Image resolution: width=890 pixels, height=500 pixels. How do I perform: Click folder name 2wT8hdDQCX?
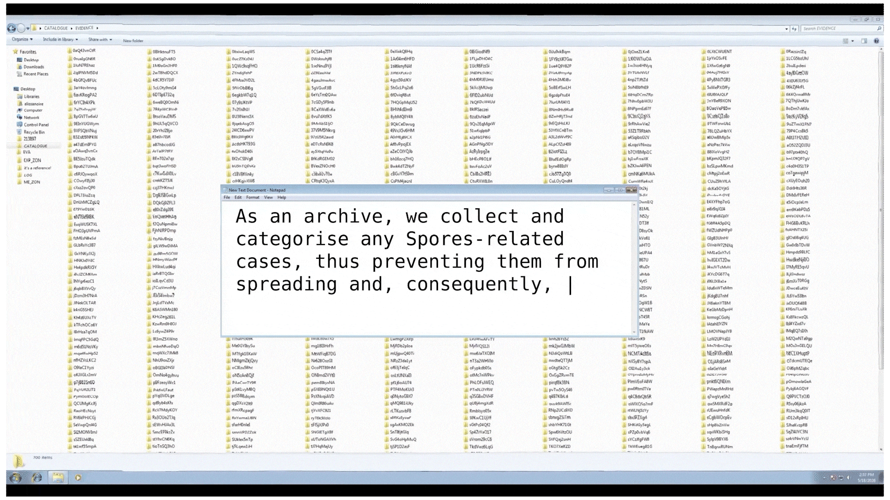click(165, 73)
